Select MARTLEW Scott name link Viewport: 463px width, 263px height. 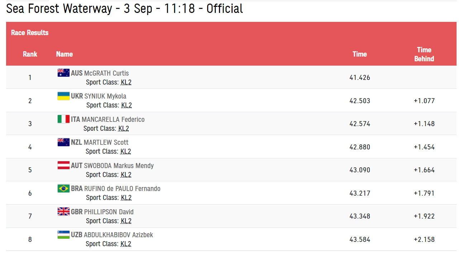click(x=106, y=142)
